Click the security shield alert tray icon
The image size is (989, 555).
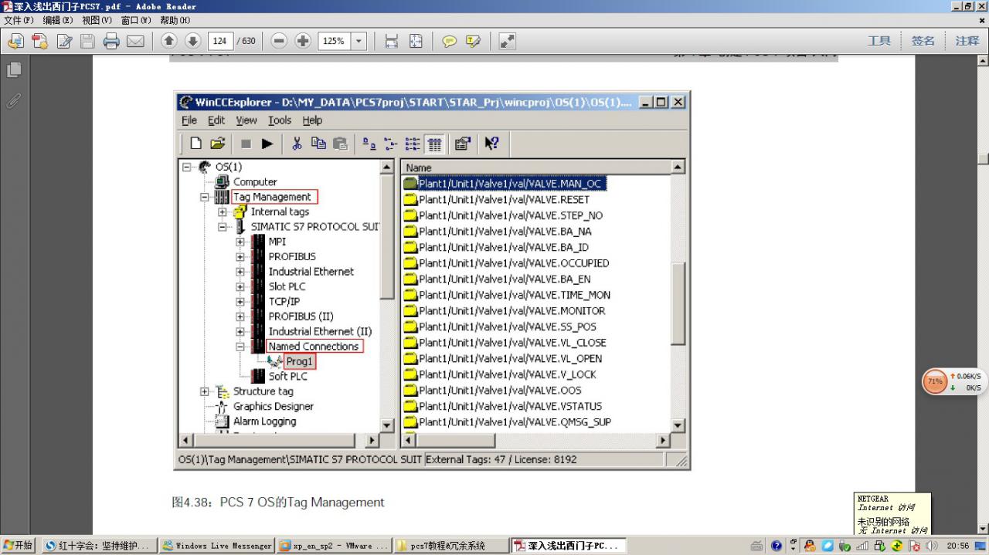click(x=916, y=546)
